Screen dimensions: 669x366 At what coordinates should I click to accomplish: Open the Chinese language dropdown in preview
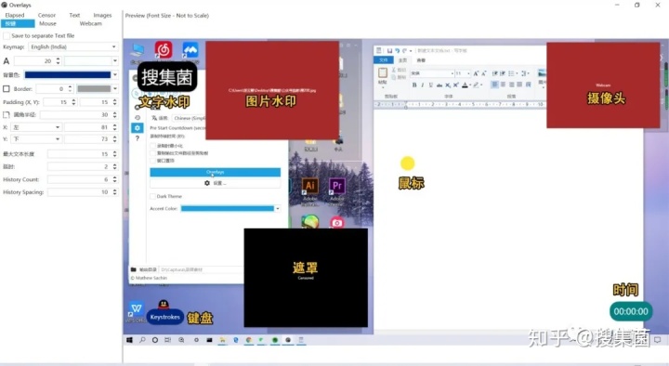(189, 118)
